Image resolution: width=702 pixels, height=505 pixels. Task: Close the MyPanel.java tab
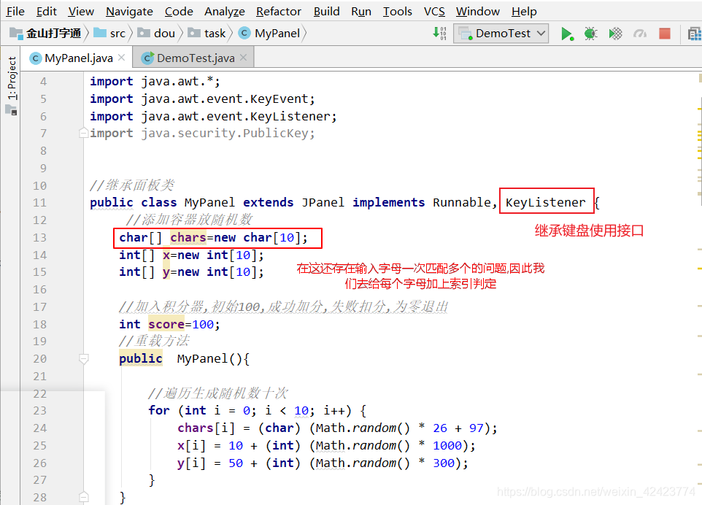pyautogui.click(x=121, y=58)
